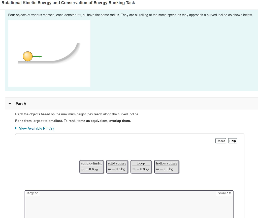Image resolution: width=258 pixels, height=218 pixels.
Task: Click the rolling ball illustration image
Action: pos(49,53)
